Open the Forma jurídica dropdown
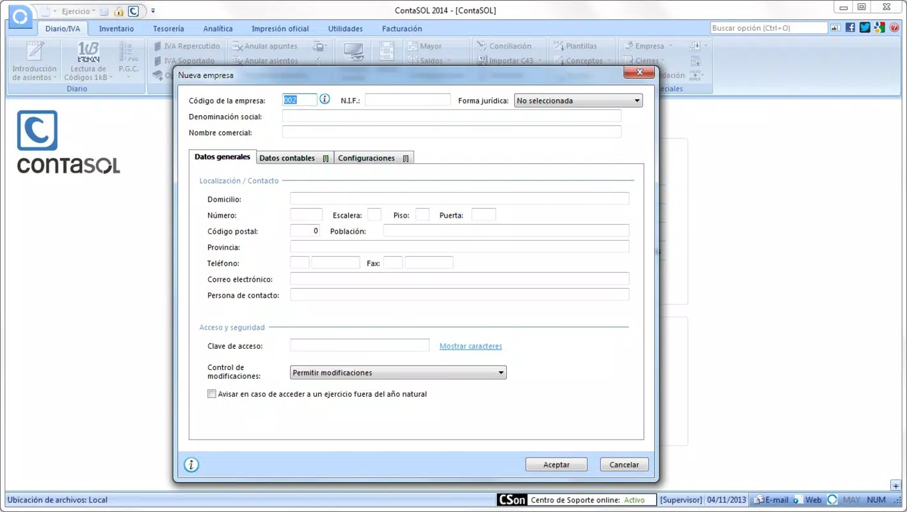Screen dimensions: 907x512 578,100
